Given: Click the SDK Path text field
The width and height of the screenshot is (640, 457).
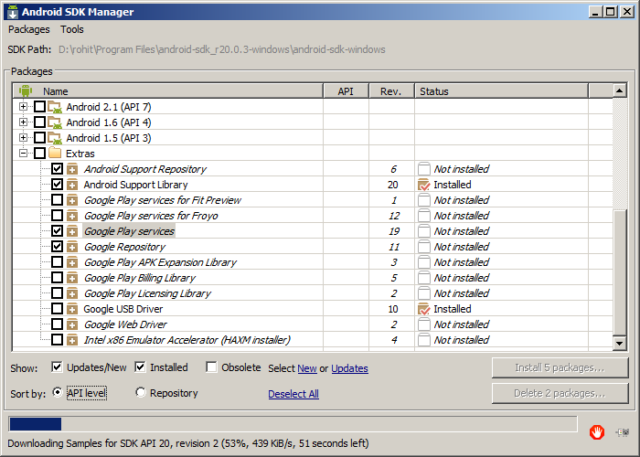Looking at the screenshot, I should (221, 49).
